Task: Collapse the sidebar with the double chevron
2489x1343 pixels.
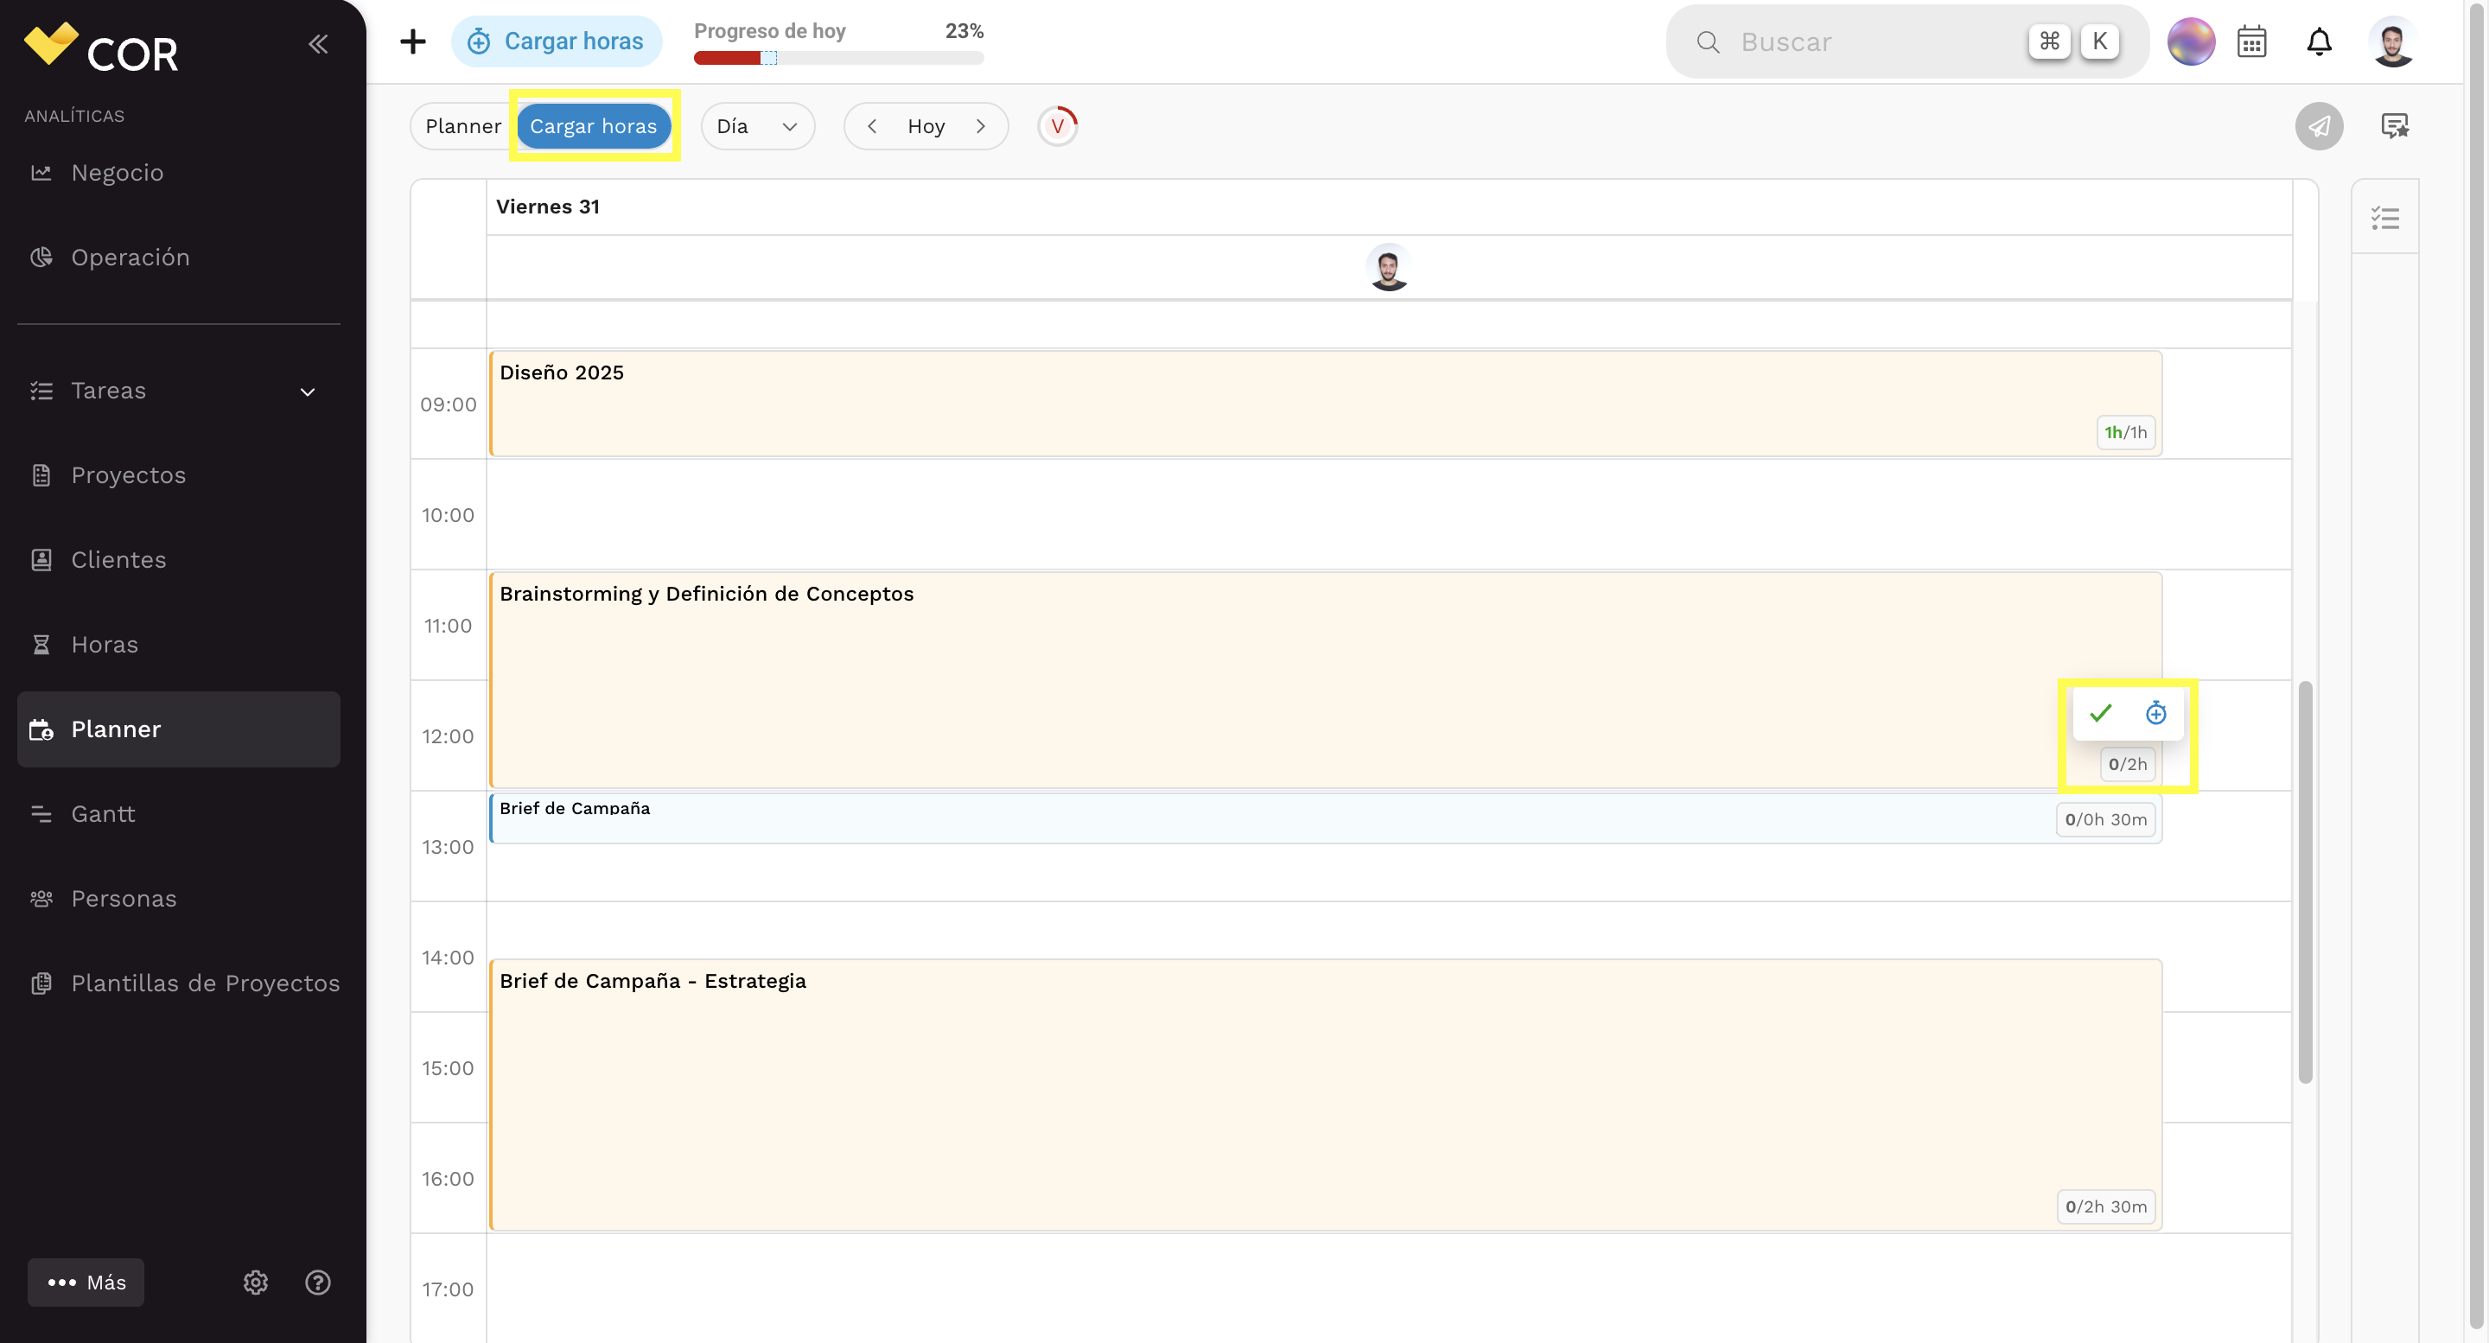Action: tap(318, 43)
